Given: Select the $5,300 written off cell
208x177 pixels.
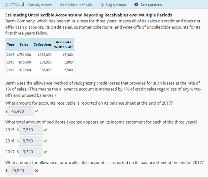Looking at the screenshot, I should 68,55.
